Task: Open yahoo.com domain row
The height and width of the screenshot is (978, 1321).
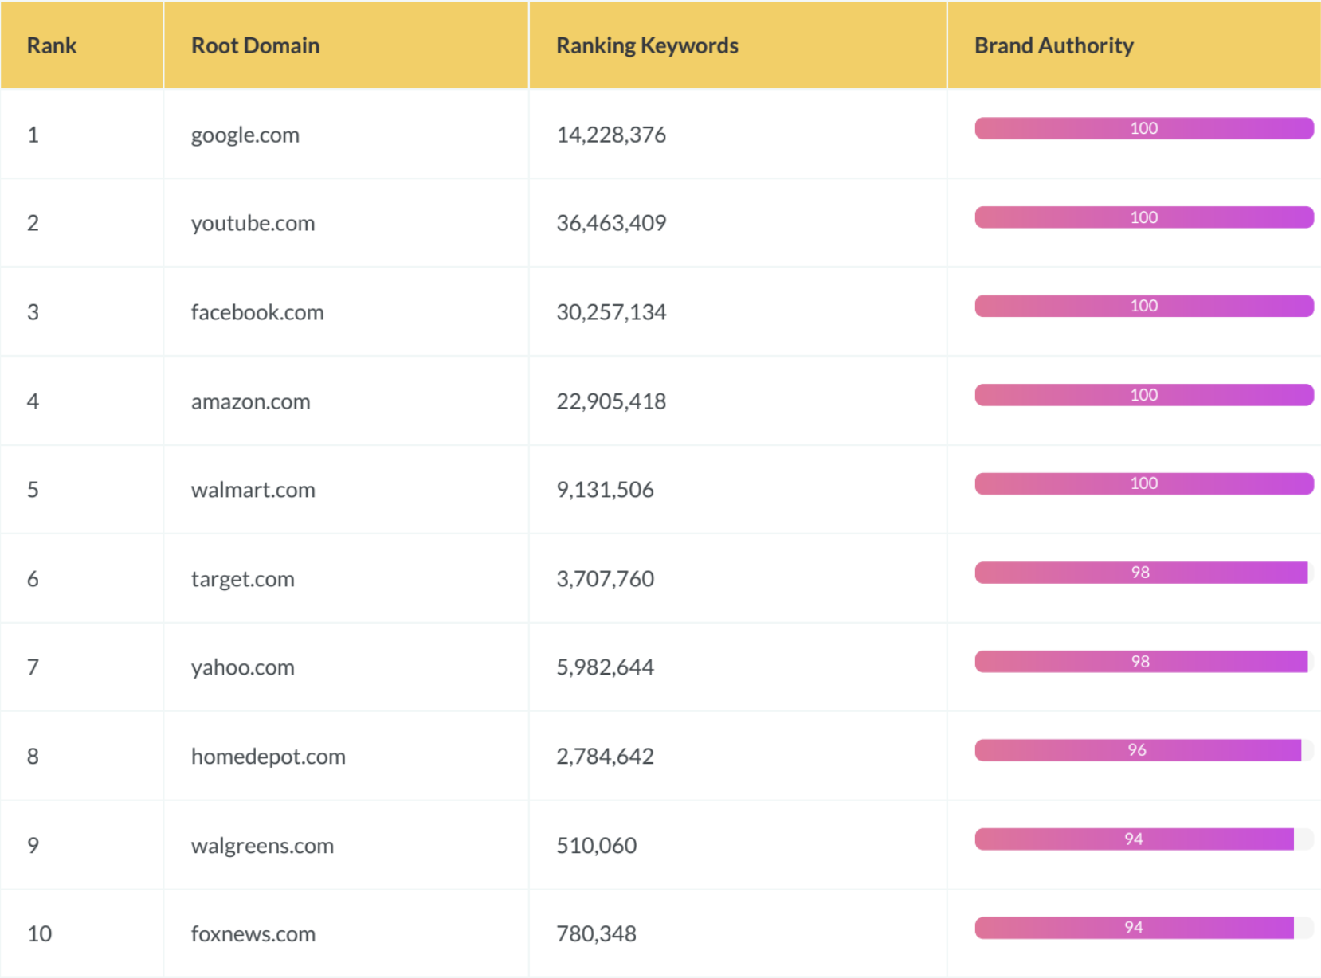Action: point(243,667)
